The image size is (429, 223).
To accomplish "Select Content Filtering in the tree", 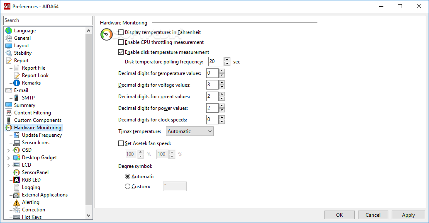I will 32,113.
